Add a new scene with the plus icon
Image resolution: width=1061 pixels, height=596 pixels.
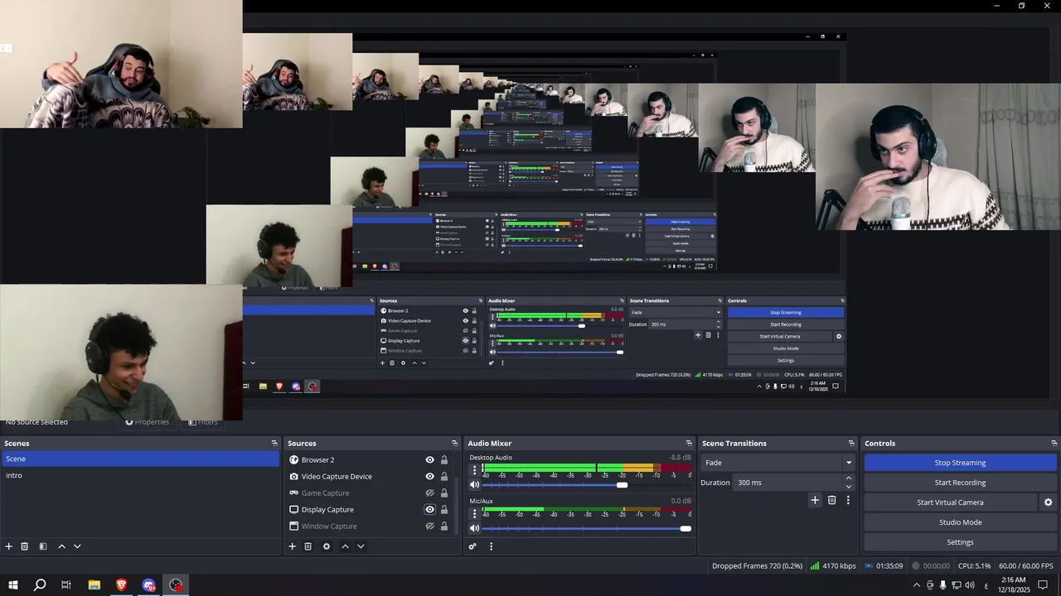[9, 546]
